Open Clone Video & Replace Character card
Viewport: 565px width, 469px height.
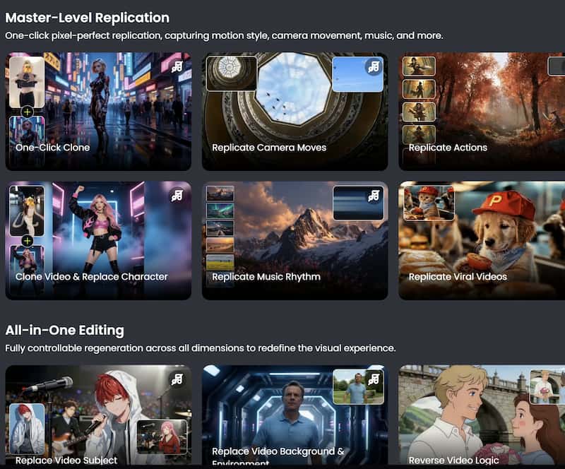(x=98, y=240)
